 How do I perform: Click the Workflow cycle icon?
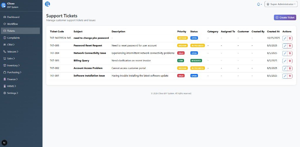click(x=5, y=24)
